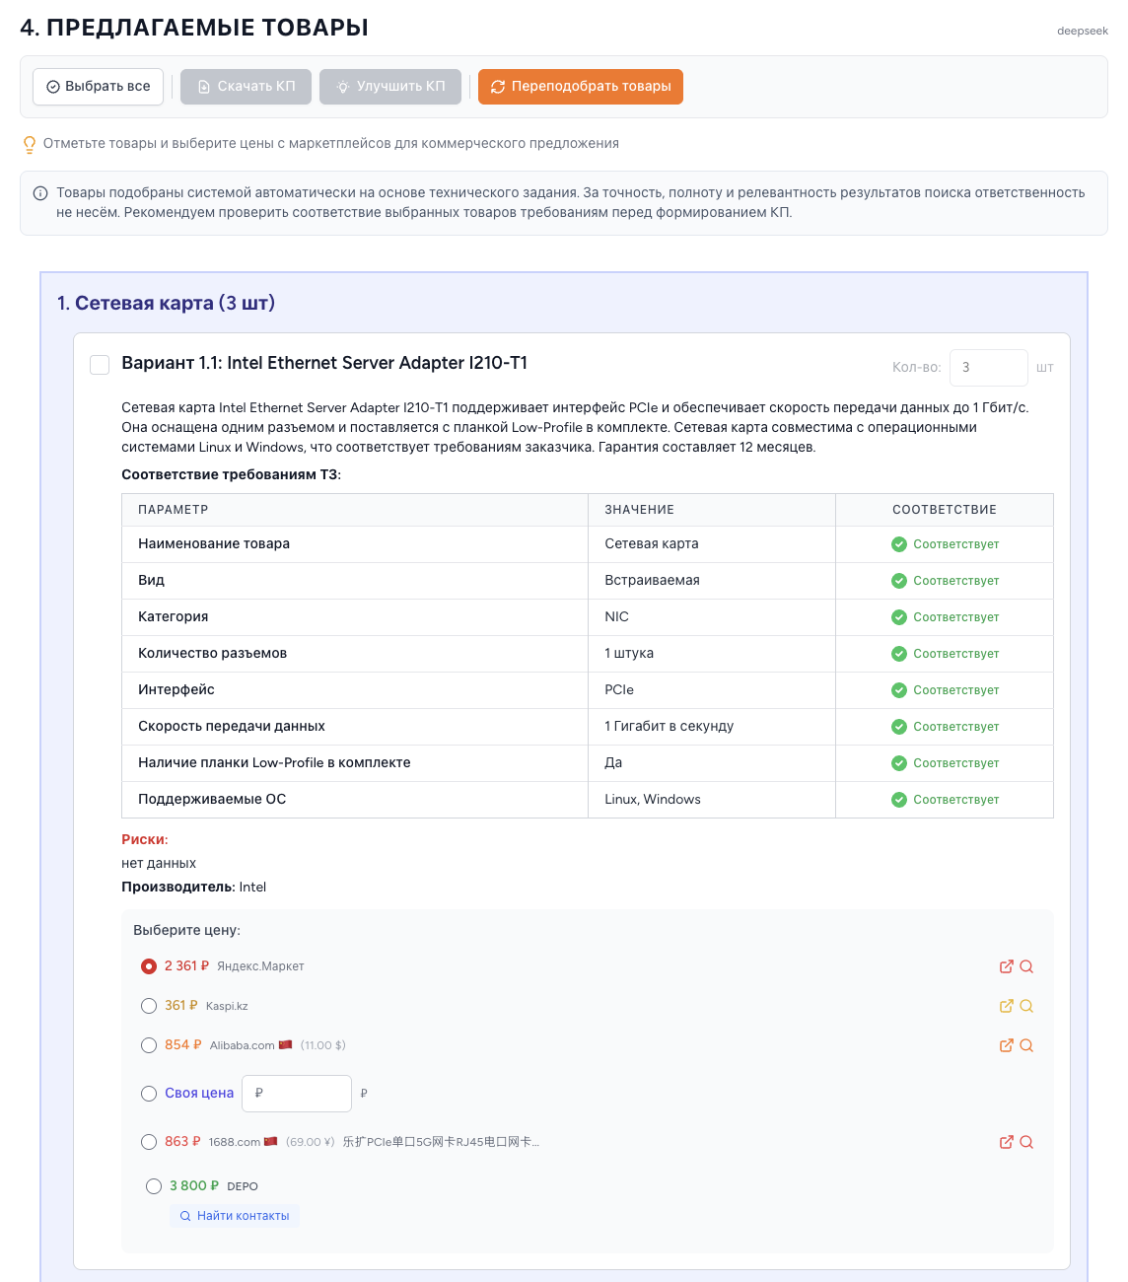Open Яндекс.Маркет offer external link icon
The image size is (1128, 1282).
point(1006,966)
